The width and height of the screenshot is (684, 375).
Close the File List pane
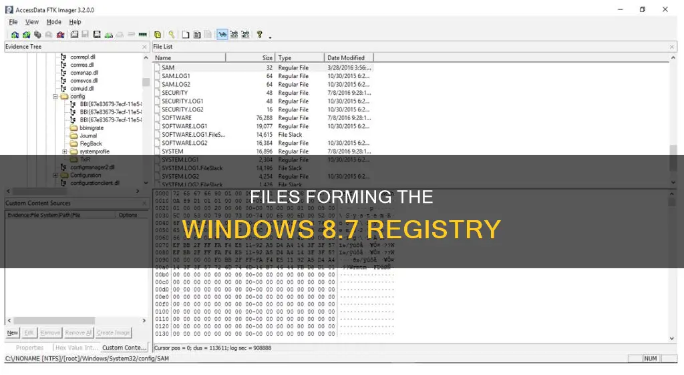pos(672,47)
